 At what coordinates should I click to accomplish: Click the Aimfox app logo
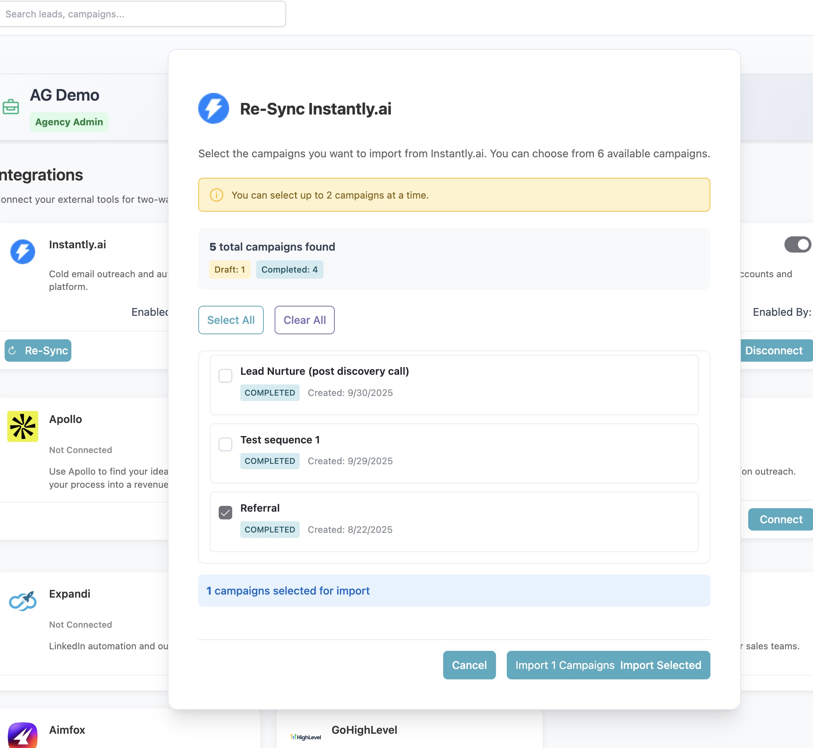click(23, 735)
